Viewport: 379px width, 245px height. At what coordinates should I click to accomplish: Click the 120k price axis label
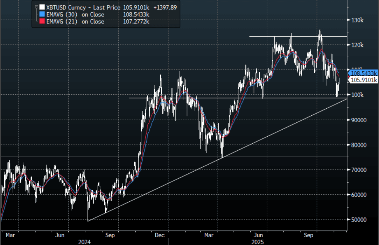tap(357, 45)
